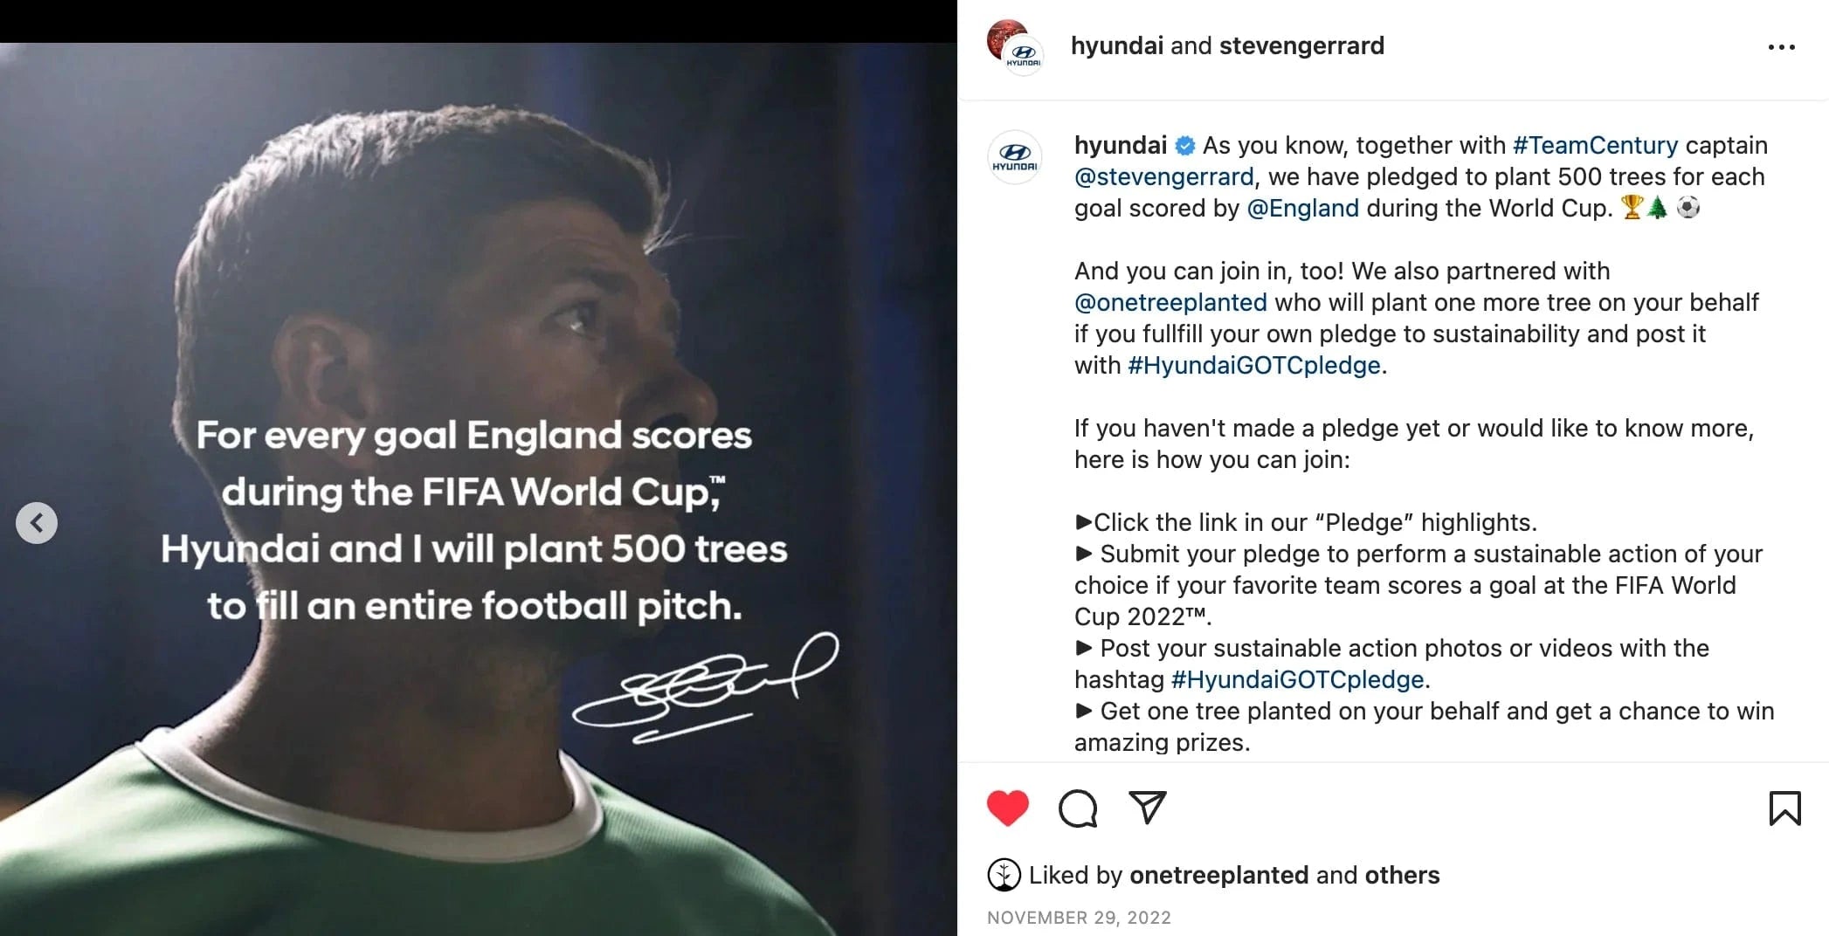Open hyundai username in post header
Image resolution: width=1829 pixels, height=936 pixels.
point(1116,45)
